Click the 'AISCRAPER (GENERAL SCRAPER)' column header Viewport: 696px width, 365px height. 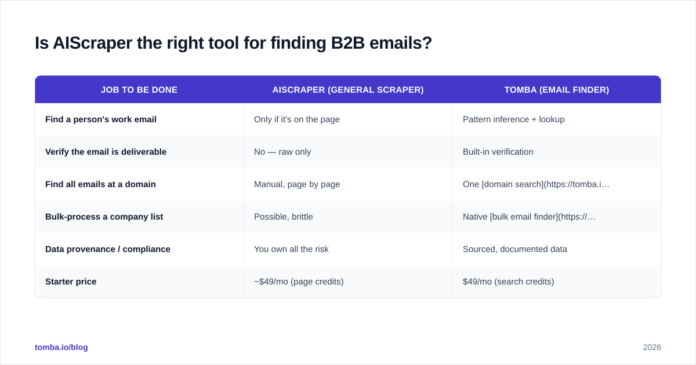[348, 90]
